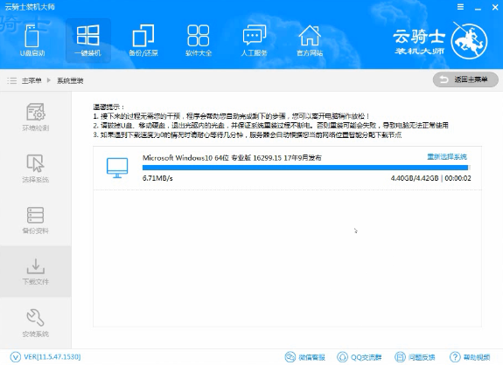Select the 安装系统 step
Screen dimensions: 503x365
tap(35, 323)
